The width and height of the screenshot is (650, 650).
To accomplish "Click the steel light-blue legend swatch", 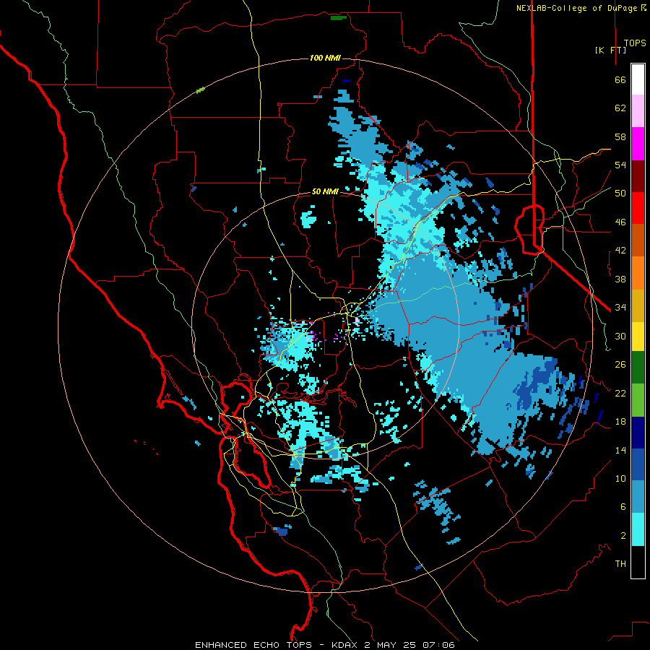I will [x=638, y=497].
